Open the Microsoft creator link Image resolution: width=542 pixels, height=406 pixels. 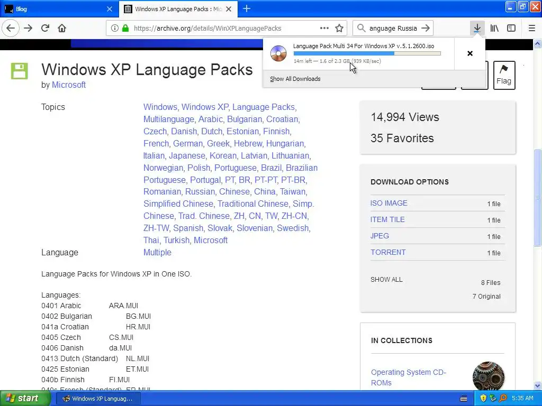point(68,85)
